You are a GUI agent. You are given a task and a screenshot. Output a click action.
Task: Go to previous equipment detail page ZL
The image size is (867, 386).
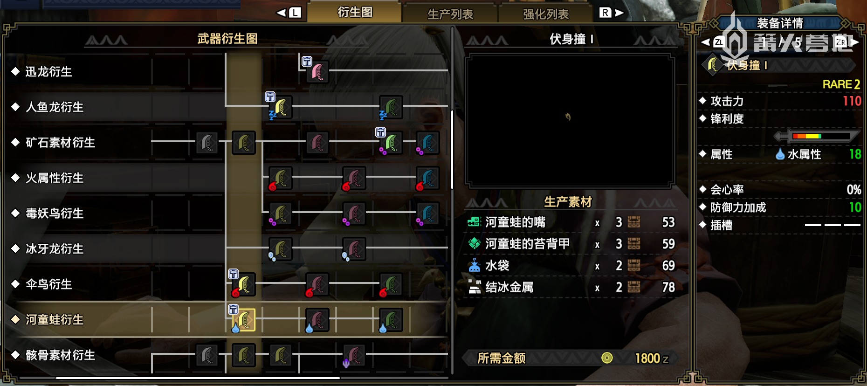[713, 42]
